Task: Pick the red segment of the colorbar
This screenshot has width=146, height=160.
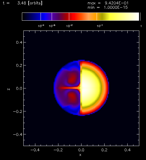Action: 83,17
